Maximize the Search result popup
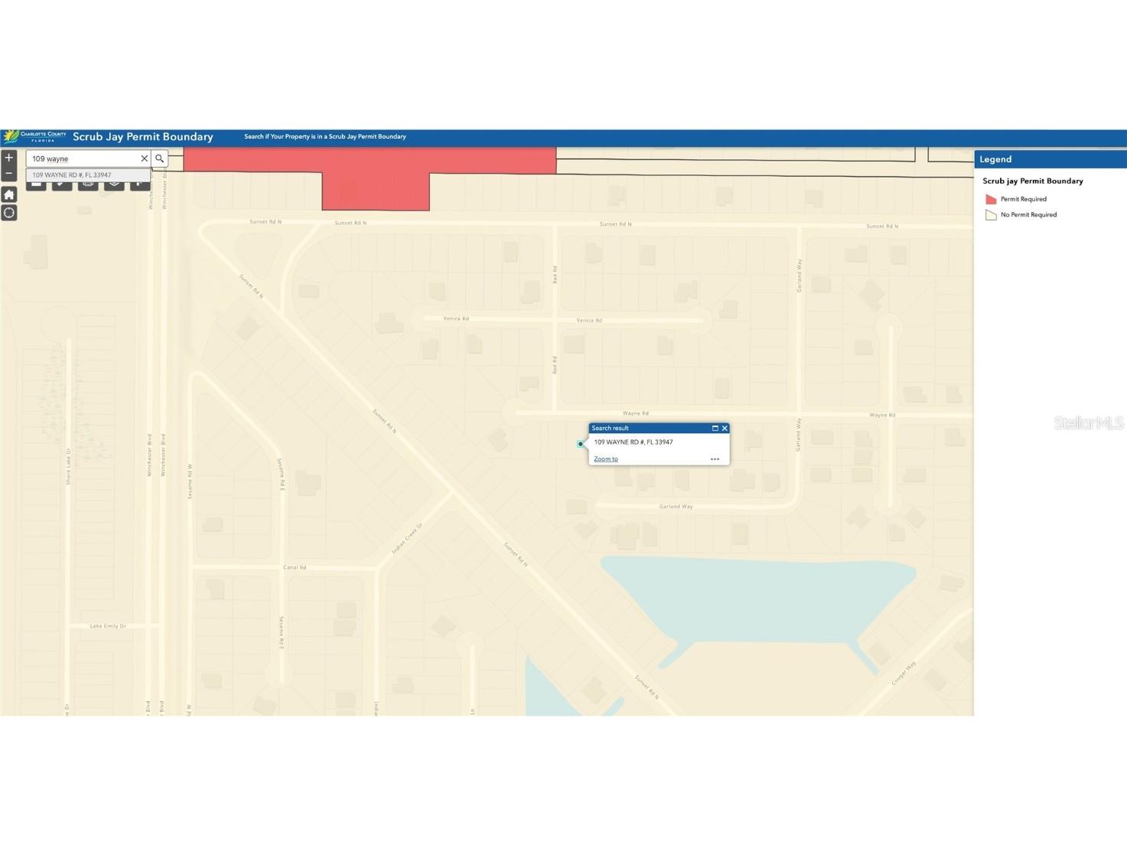The width and height of the screenshot is (1127, 845). click(715, 429)
